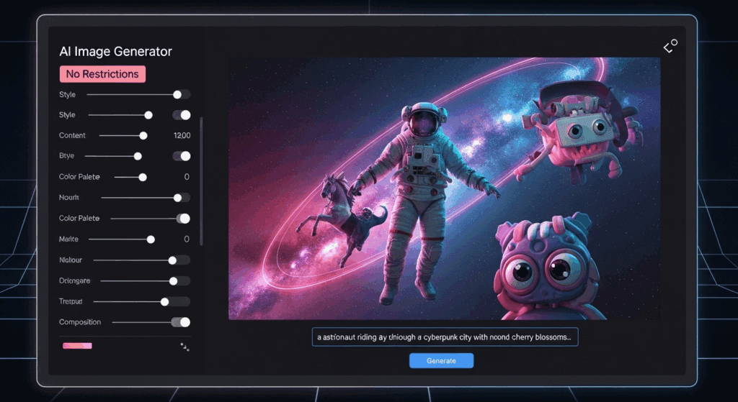Click the left settings panel scrollbar
The width and height of the screenshot is (738, 402).
(x=202, y=181)
